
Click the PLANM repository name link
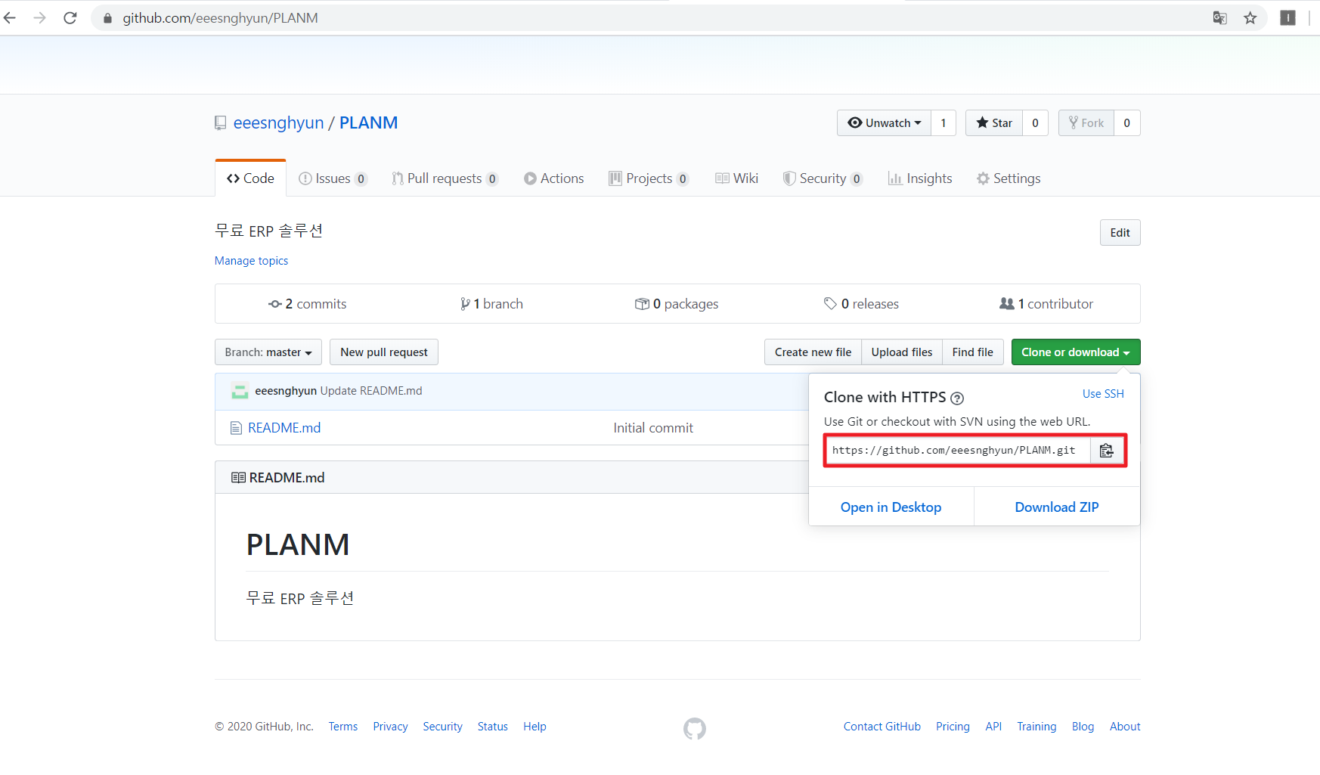368,123
